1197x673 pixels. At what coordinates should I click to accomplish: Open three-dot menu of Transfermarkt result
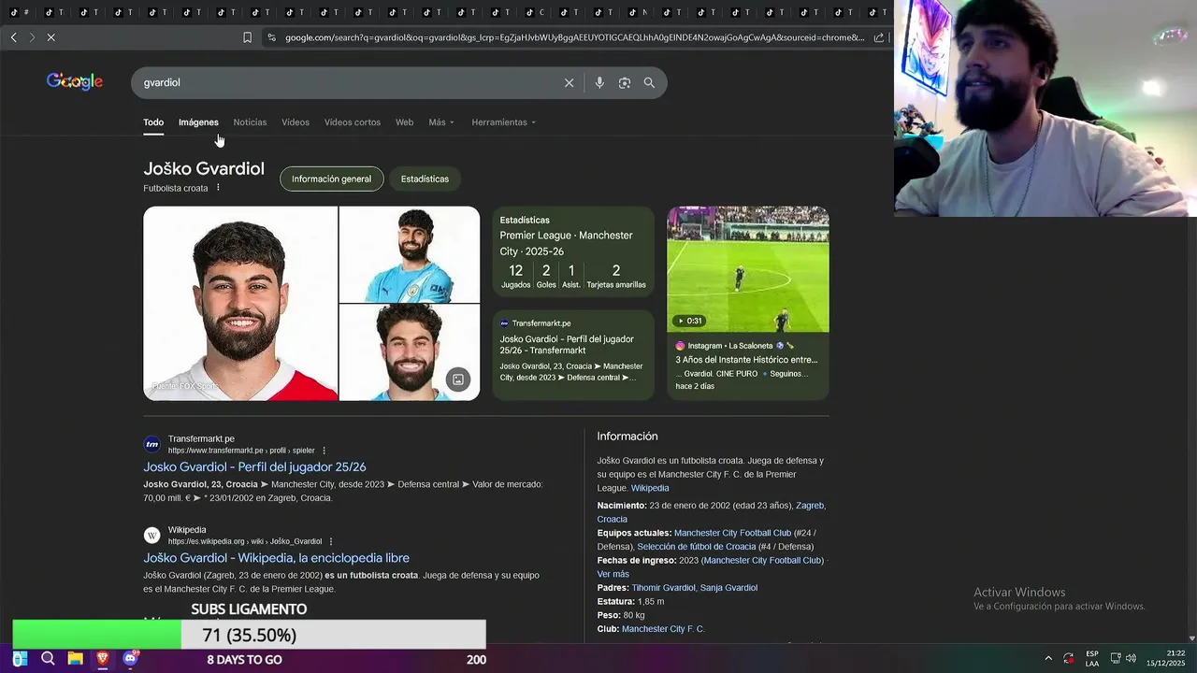coord(324,451)
